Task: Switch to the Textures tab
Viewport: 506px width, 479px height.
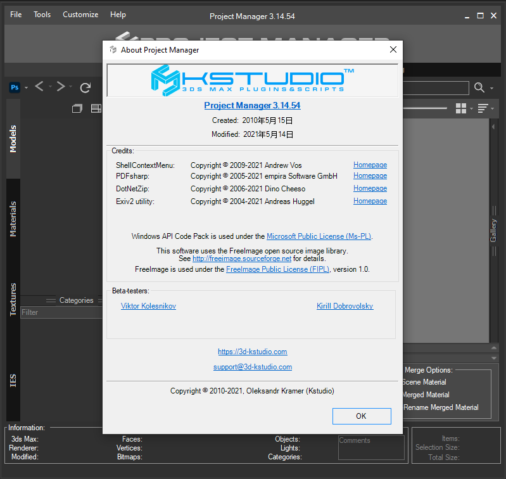Action: pyautogui.click(x=13, y=300)
